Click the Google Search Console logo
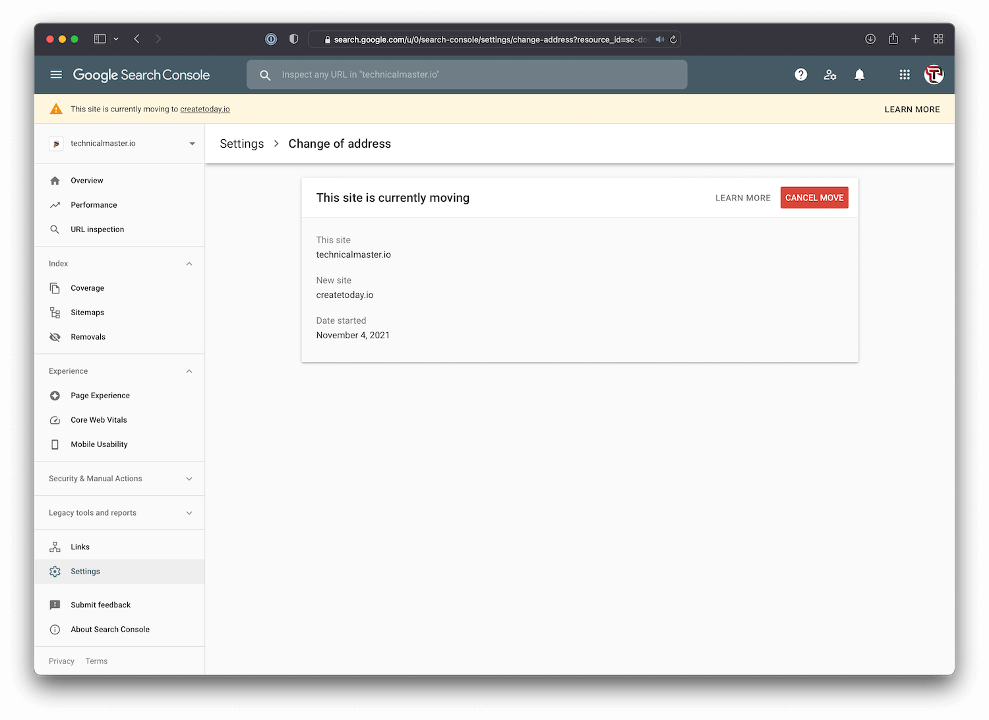Viewport: 989px width, 720px height. (141, 75)
